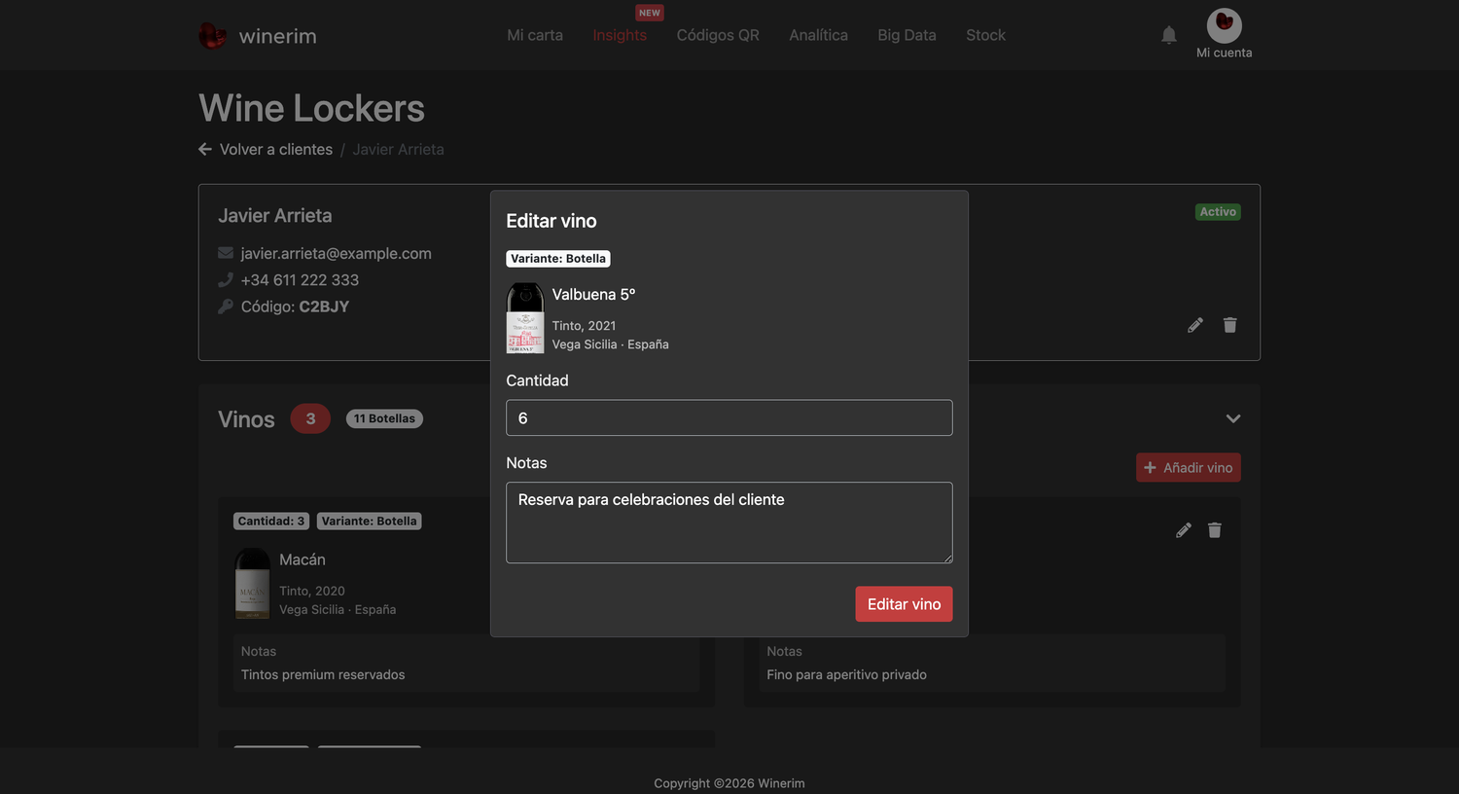
Task: Click the Editar vino dialog title
Action: click(552, 221)
